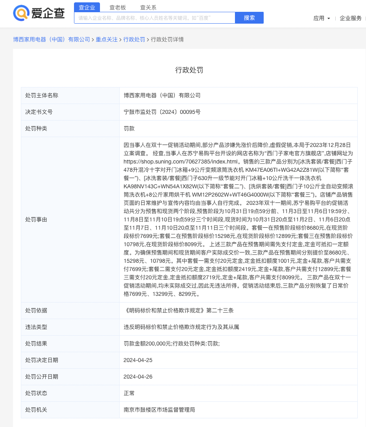Click the 违法类型 row label

click(36, 327)
